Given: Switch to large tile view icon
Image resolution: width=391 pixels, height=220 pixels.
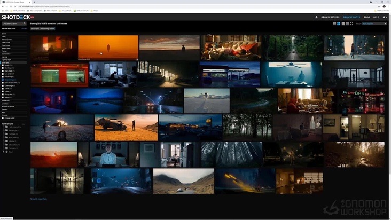Looking at the screenshot, I should (x=343, y=23).
